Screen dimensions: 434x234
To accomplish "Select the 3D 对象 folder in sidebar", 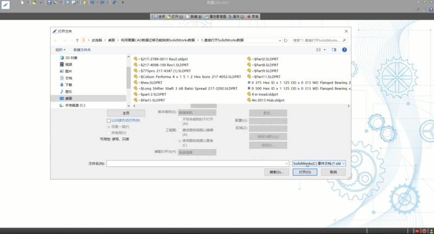I will point(69,58).
